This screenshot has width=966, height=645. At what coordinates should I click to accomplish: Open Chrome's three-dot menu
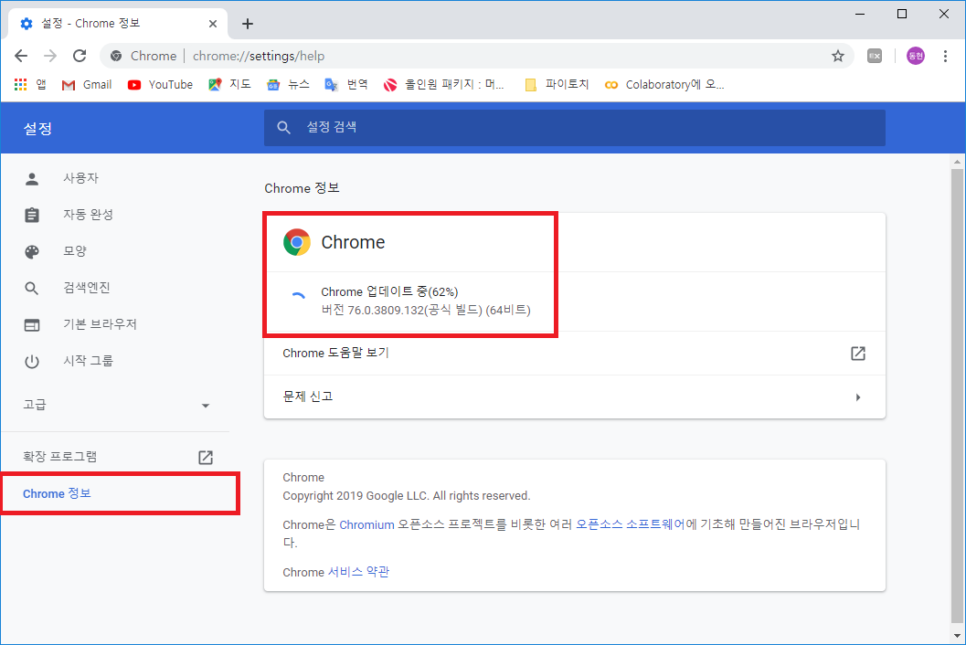click(x=945, y=56)
